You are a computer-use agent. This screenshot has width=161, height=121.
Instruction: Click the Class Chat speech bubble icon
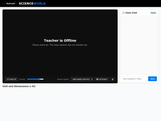point(123,13)
